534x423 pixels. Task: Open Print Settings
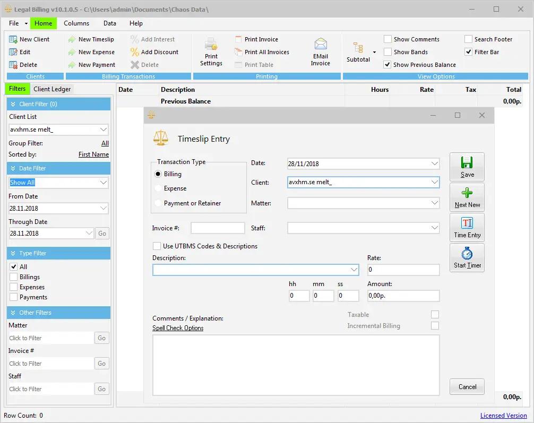click(x=211, y=52)
